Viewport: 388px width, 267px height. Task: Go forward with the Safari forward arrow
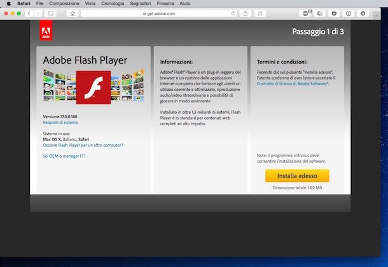point(38,13)
